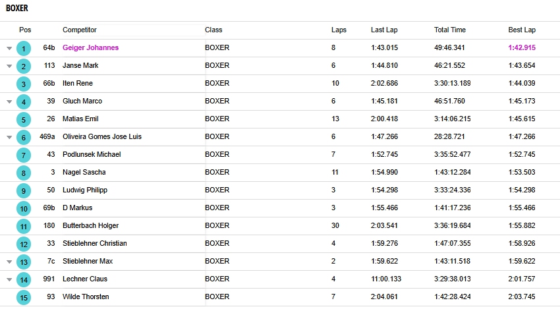Open Geiger Johannes competitor link
The height and width of the screenshot is (311, 560).
point(90,47)
